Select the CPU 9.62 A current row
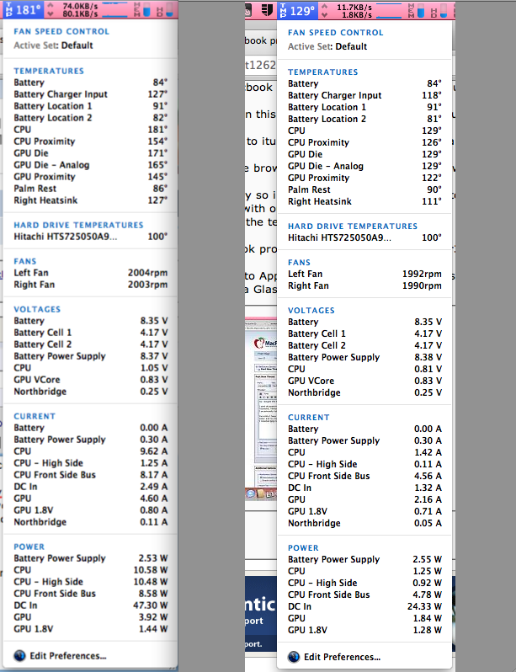 (90, 451)
